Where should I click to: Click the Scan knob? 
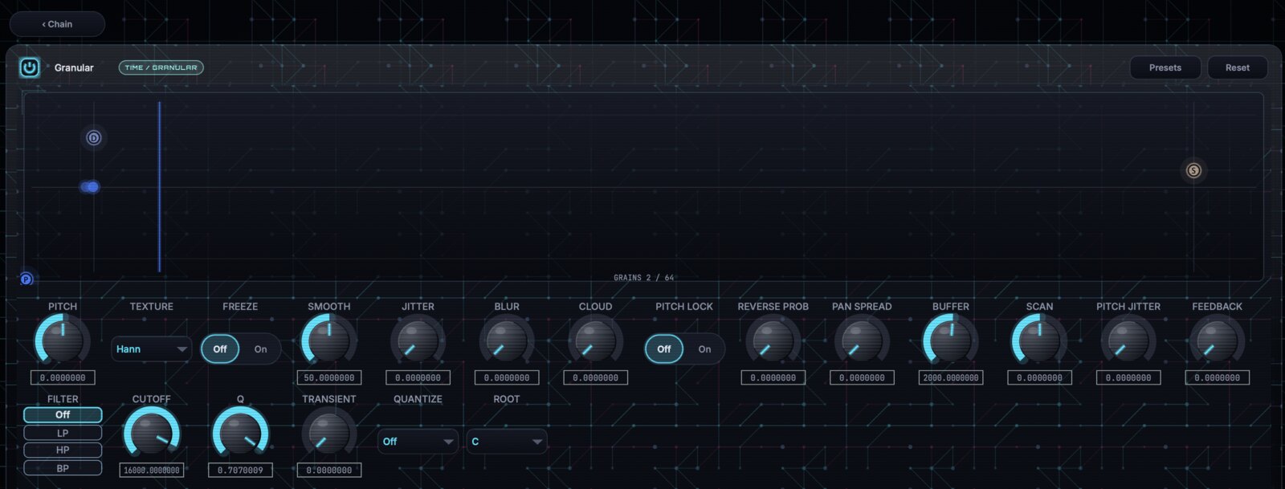click(1039, 341)
